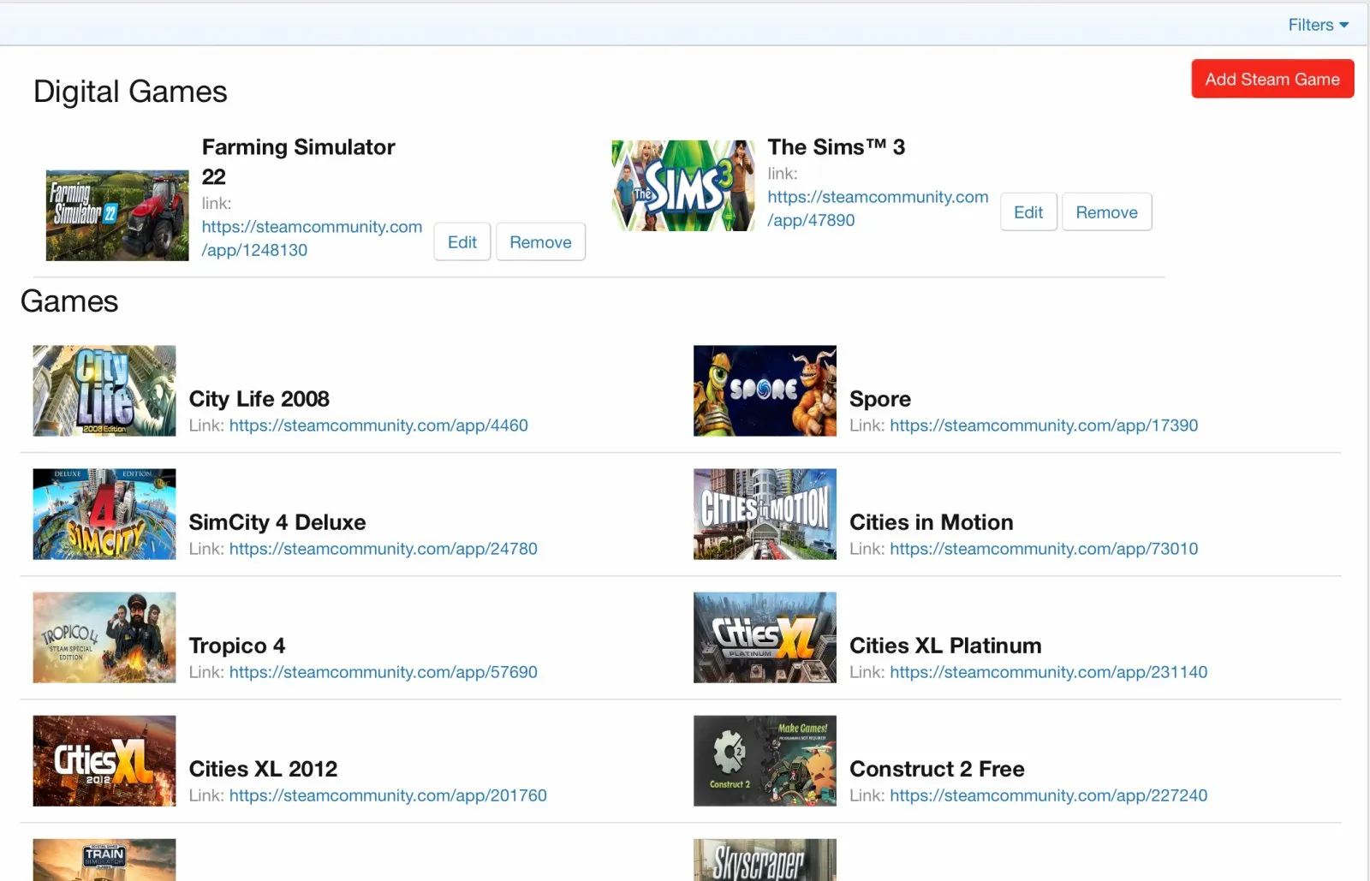Open the Tropico 4 cover image

tap(104, 637)
